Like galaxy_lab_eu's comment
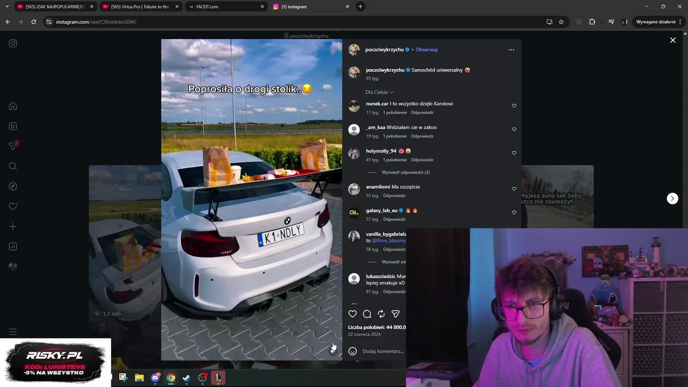Image resolution: width=688 pixels, height=387 pixels. (x=514, y=212)
